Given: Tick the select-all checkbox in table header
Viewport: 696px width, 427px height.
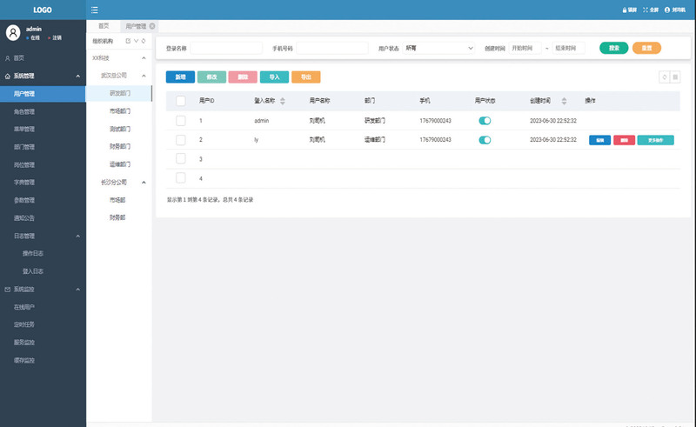Looking at the screenshot, I should click(x=181, y=101).
